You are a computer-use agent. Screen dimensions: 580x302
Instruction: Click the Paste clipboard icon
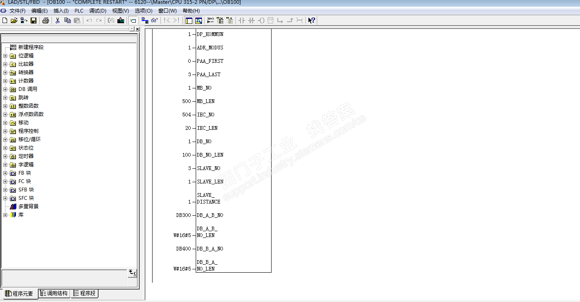(77, 20)
